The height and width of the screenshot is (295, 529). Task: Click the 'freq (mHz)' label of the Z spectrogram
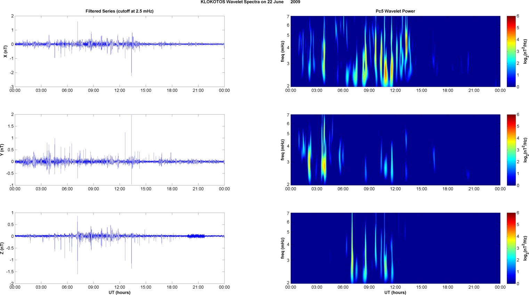[x=283, y=248]
